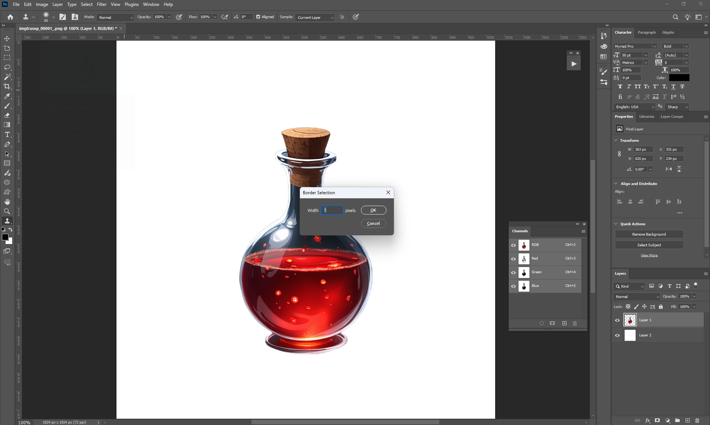Click the Remove Background button

[x=649, y=234]
